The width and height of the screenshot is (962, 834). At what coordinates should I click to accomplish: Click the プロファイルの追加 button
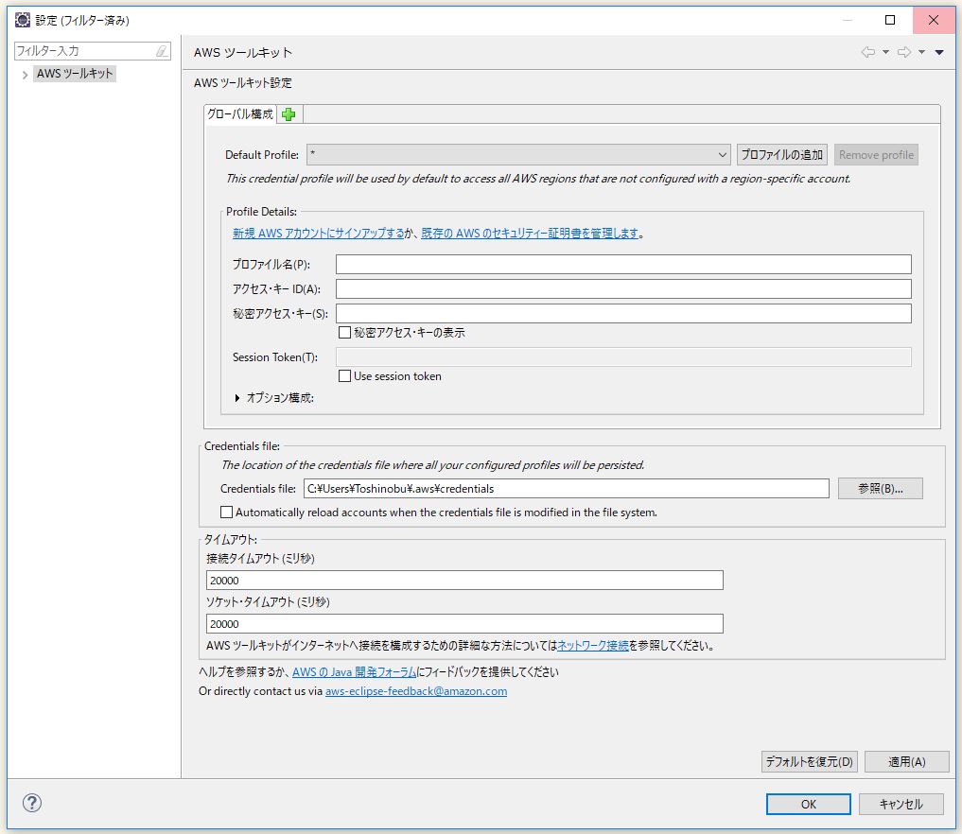coord(781,154)
